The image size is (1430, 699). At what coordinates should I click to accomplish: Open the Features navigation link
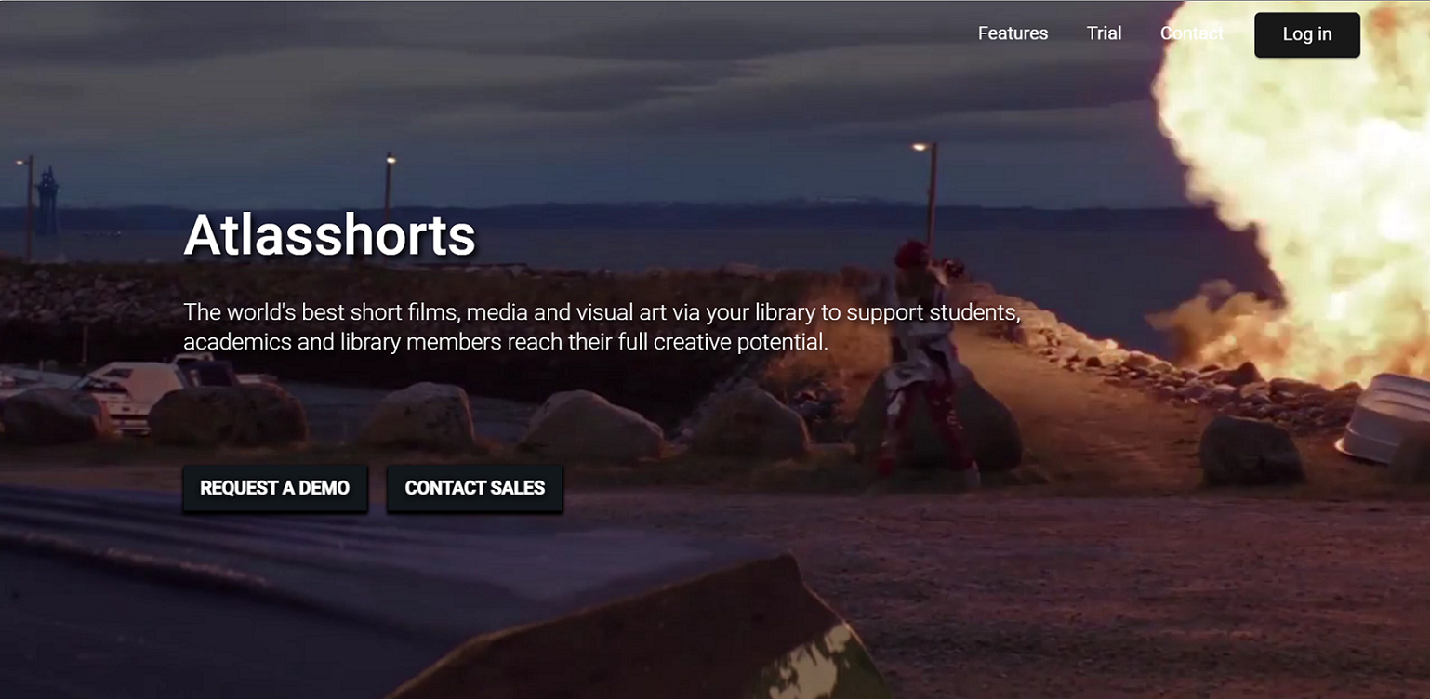pos(1013,33)
